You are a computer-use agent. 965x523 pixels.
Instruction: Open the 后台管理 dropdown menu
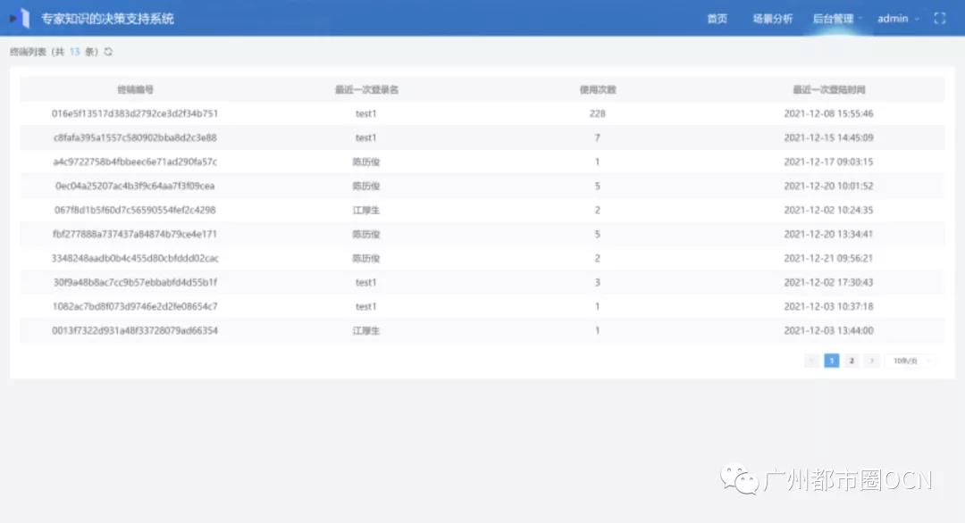point(837,19)
